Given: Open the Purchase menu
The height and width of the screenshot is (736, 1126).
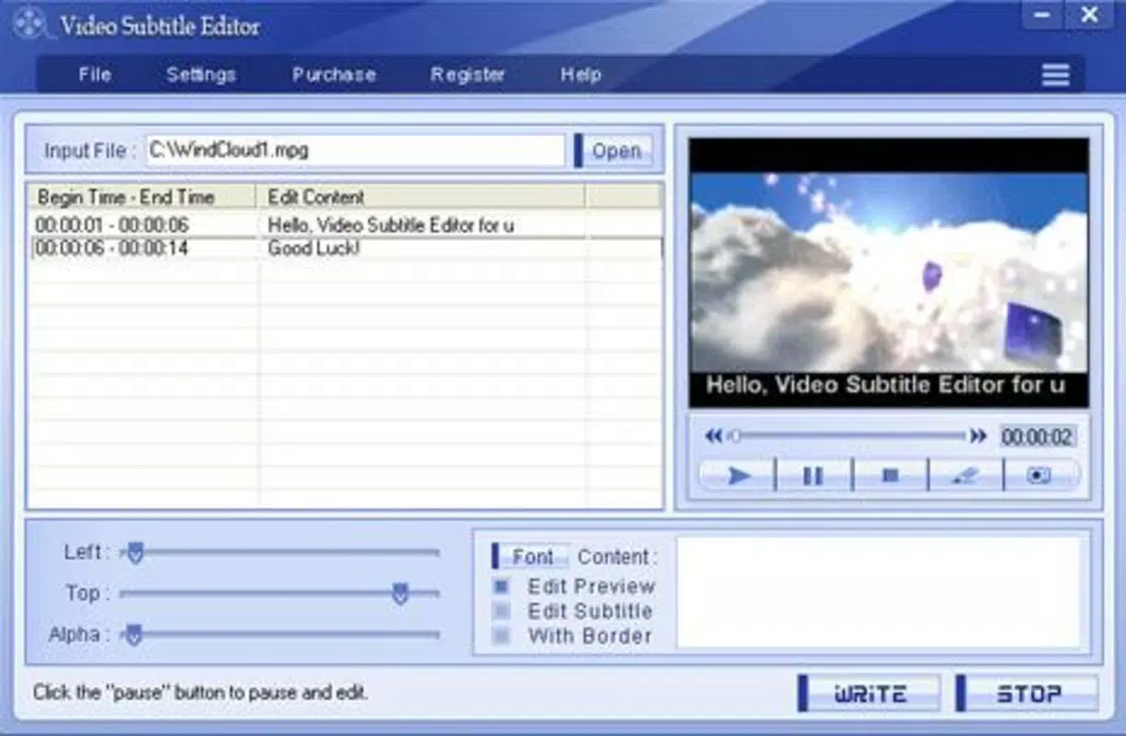Looking at the screenshot, I should coord(334,75).
